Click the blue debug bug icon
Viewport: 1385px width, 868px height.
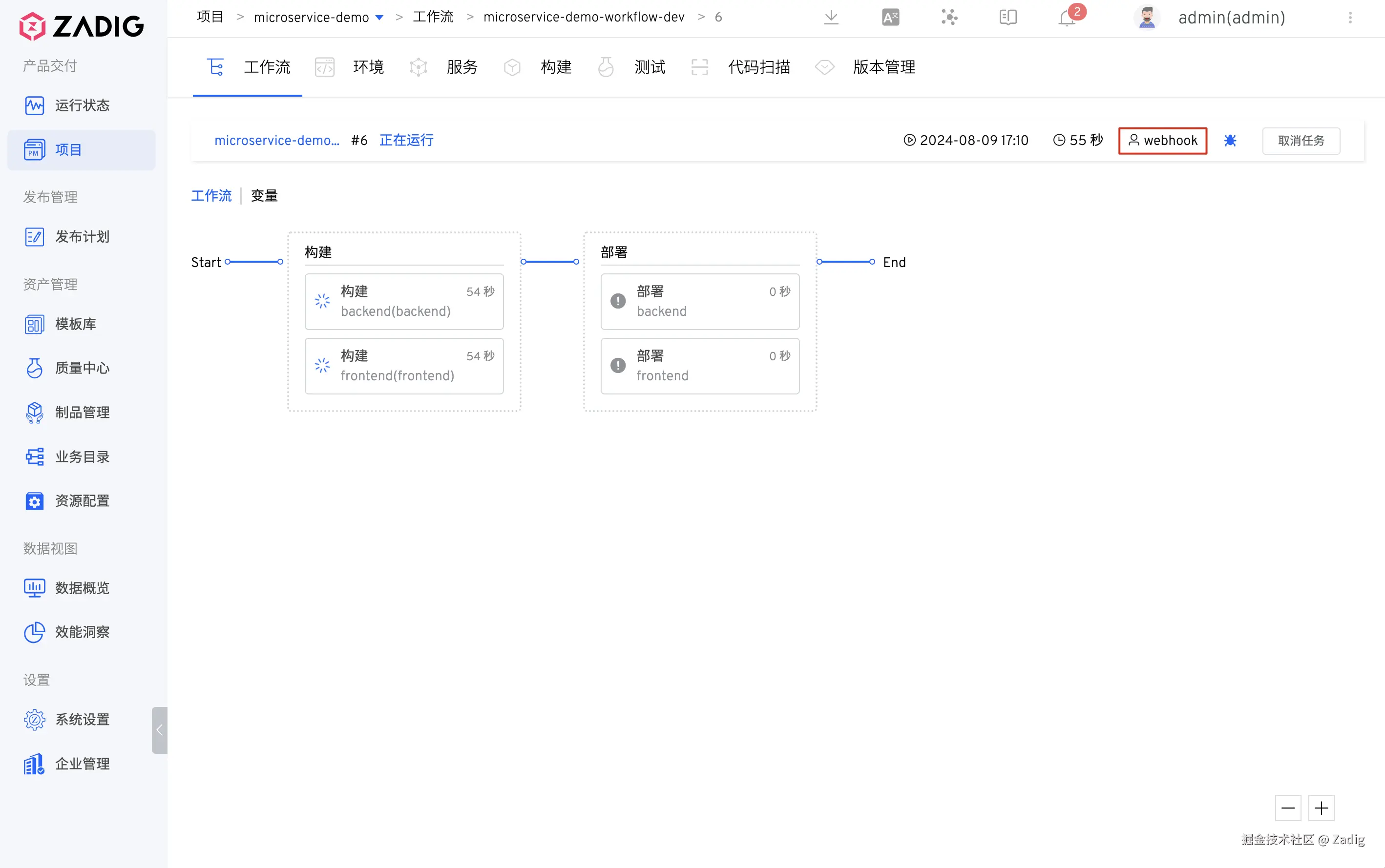coord(1230,141)
